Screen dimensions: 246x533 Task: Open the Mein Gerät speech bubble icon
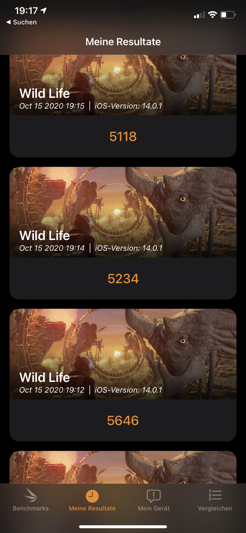[x=154, y=496]
